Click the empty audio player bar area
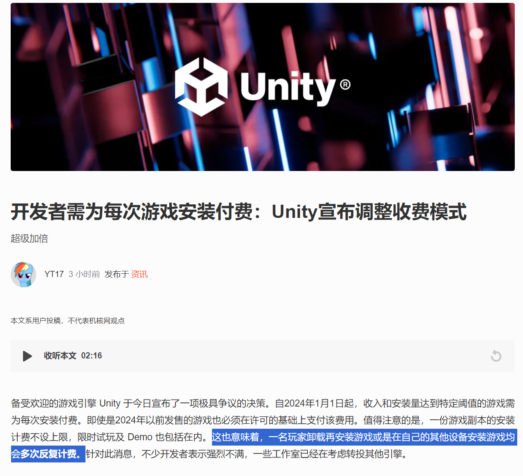 [x=296, y=356]
